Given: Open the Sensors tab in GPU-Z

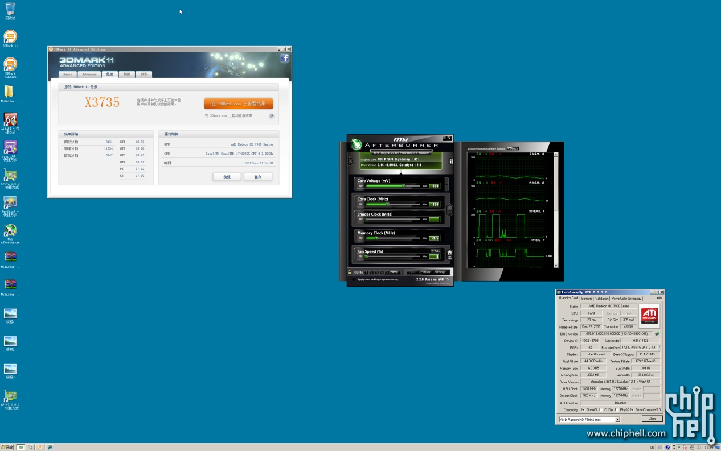Looking at the screenshot, I should click(587, 298).
